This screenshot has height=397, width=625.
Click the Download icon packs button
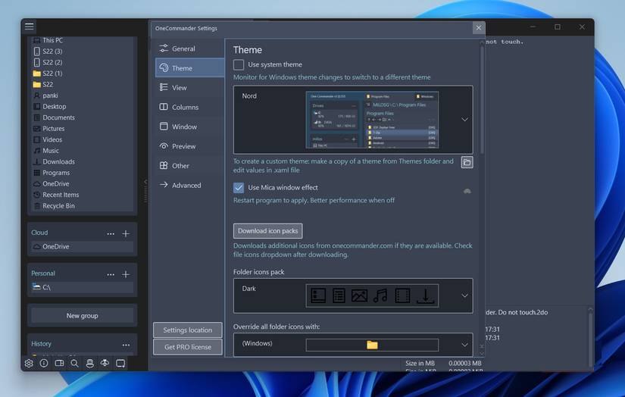(267, 231)
